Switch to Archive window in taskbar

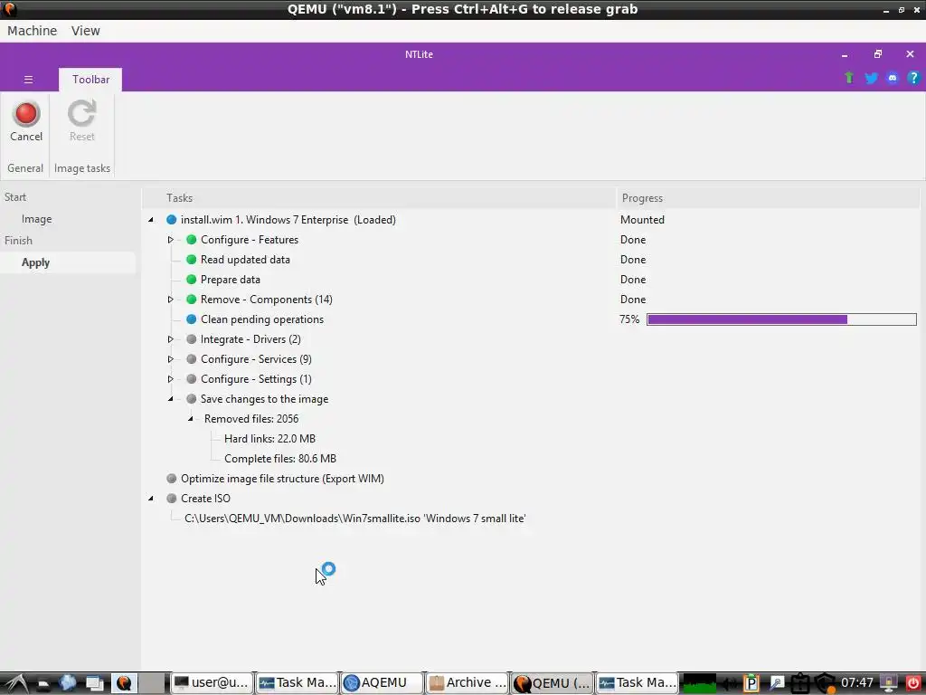[x=468, y=683]
